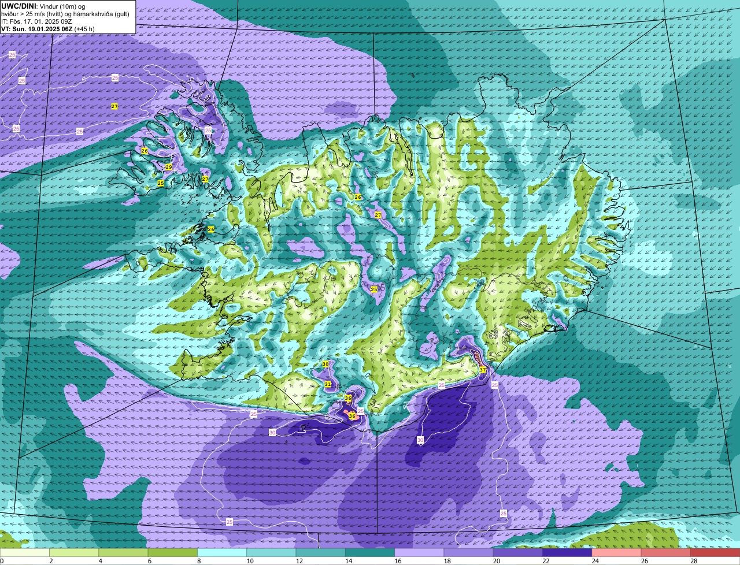Click the red above-28 m/s legend swatch
Viewport: 740px width, 565px height.
tap(716, 552)
